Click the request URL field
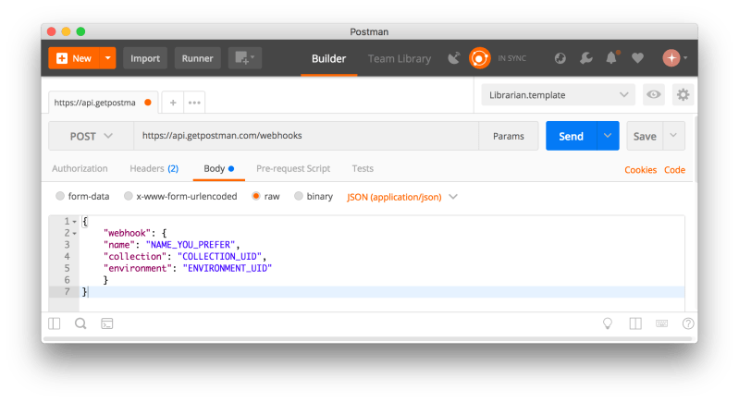This screenshot has width=739, height=402. pos(306,136)
